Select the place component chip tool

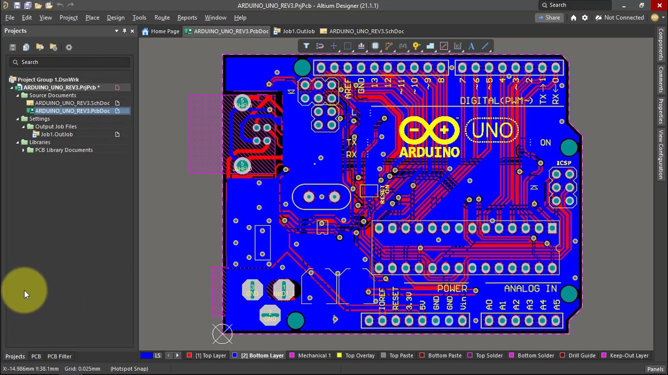(x=375, y=46)
